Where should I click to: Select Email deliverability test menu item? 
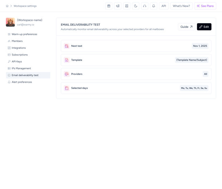click(x=28, y=75)
